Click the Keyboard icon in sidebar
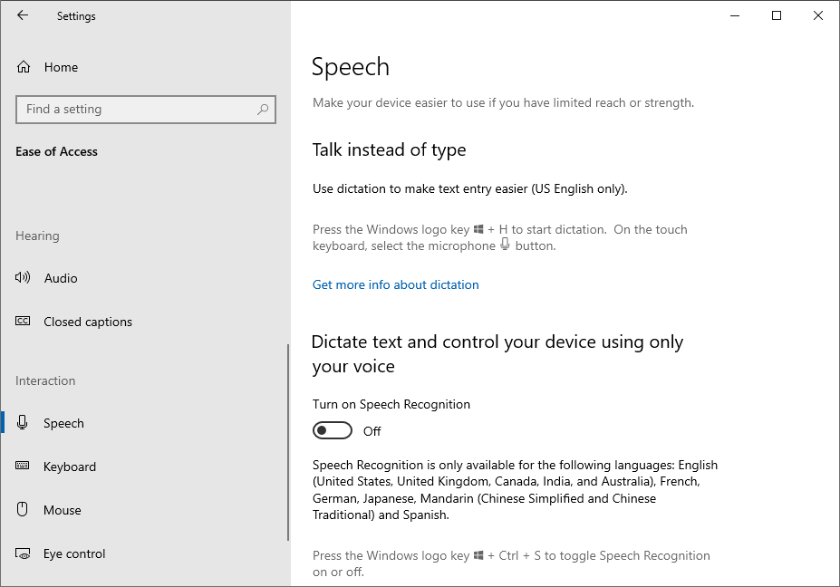 pos(23,465)
